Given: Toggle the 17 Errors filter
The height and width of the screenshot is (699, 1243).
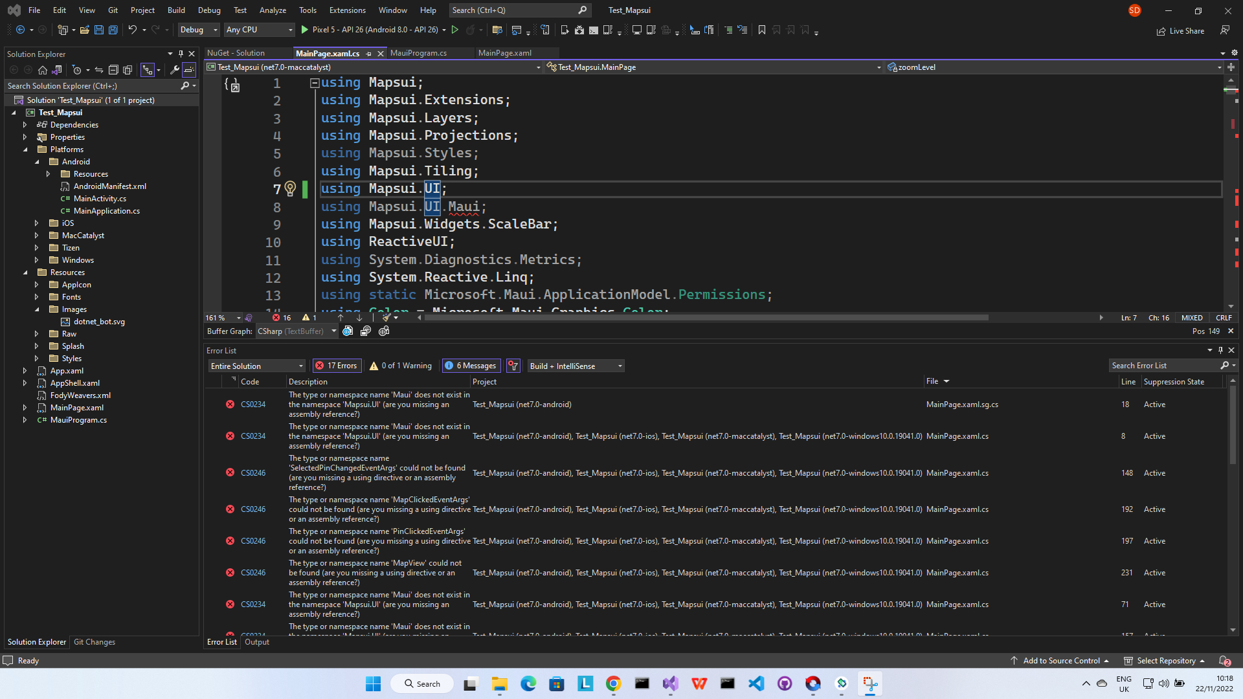Looking at the screenshot, I should pyautogui.click(x=336, y=366).
